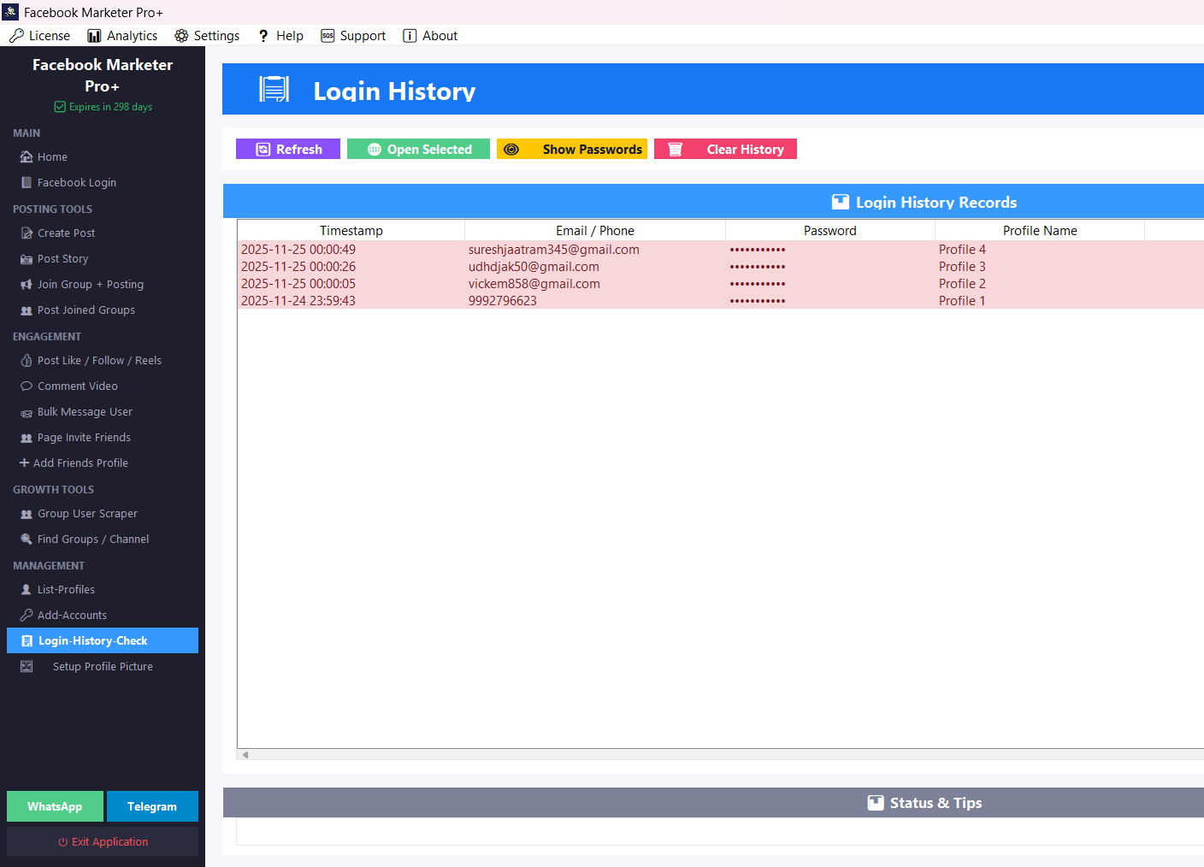Click the Refresh button icon
The height and width of the screenshot is (867, 1204).
(x=263, y=150)
